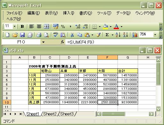This screenshot has width=164, height=125.
Task: Go to first sheet tab button
Action: 5,114
